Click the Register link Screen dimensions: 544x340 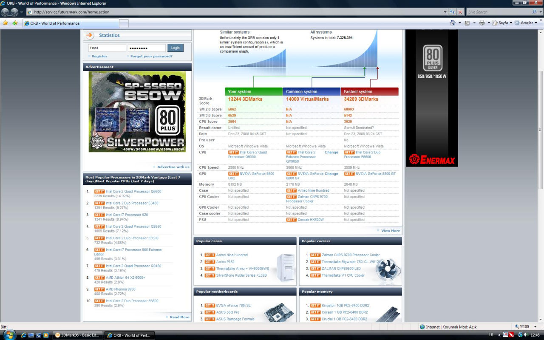(x=99, y=56)
